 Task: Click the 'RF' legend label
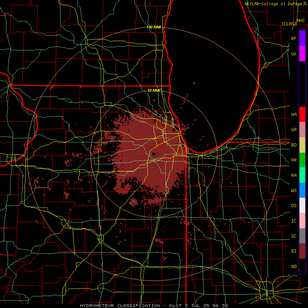click(294, 38)
